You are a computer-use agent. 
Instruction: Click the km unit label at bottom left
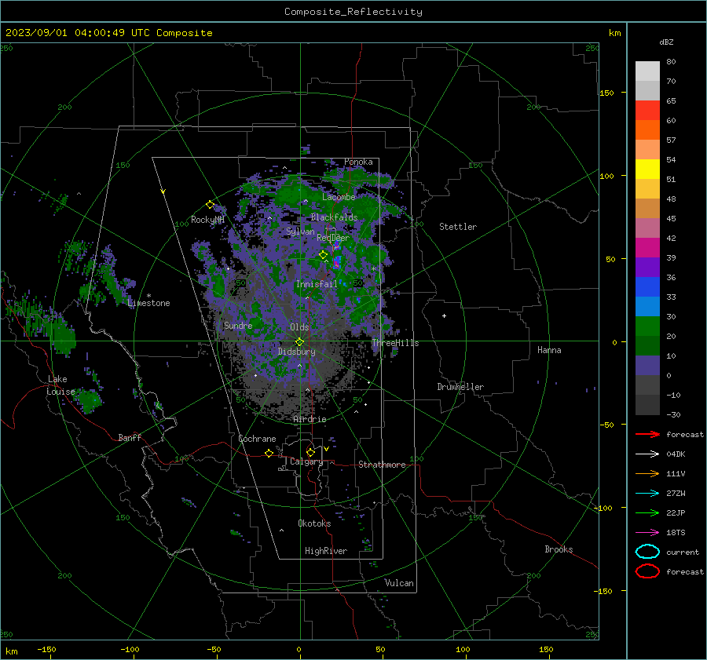point(12,651)
